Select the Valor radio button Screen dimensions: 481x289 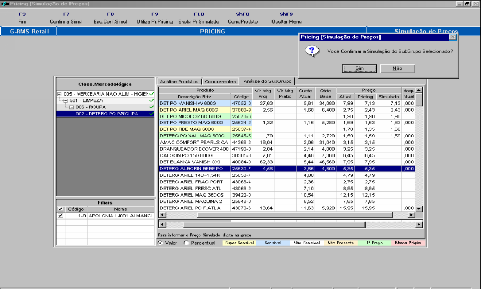tap(160, 243)
